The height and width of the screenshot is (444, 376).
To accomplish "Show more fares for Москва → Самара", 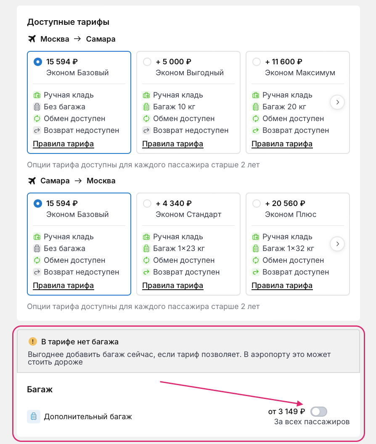I will 337,102.
